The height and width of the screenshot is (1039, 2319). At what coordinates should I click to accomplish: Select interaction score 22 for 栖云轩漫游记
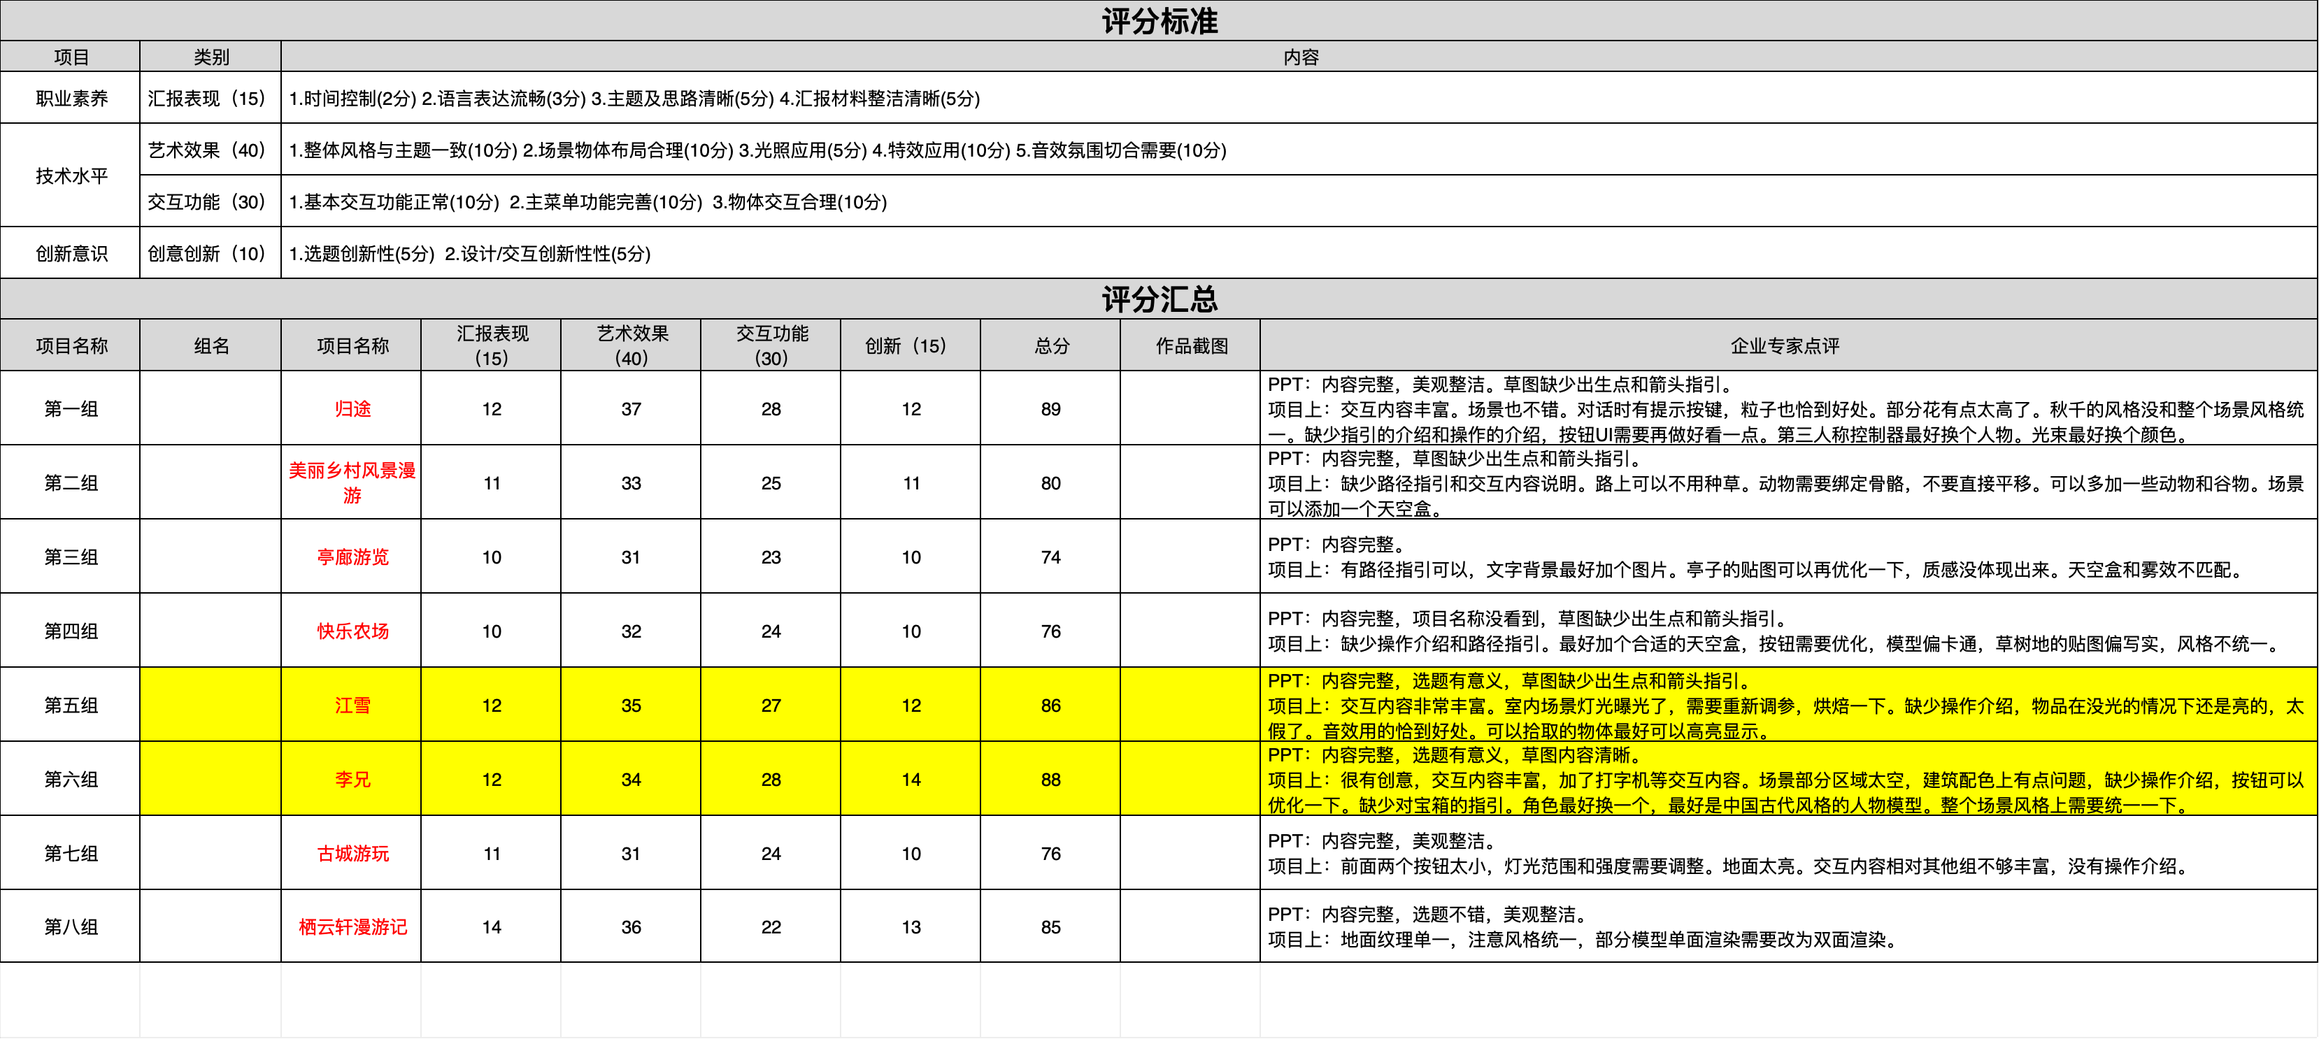pos(771,926)
